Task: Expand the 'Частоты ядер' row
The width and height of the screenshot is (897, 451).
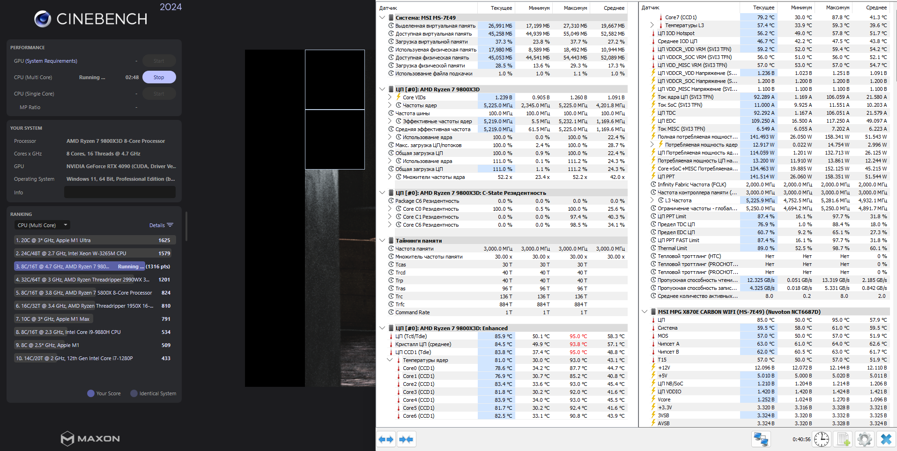Action: [x=390, y=105]
